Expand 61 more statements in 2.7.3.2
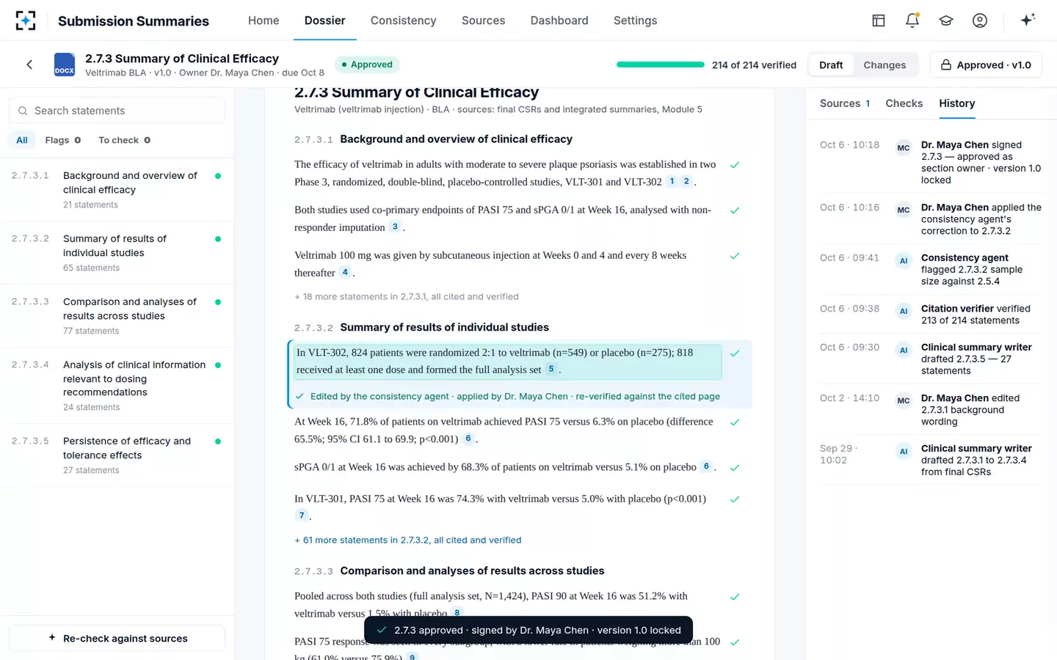Viewport: 1057px width, 660px height. 408,540
